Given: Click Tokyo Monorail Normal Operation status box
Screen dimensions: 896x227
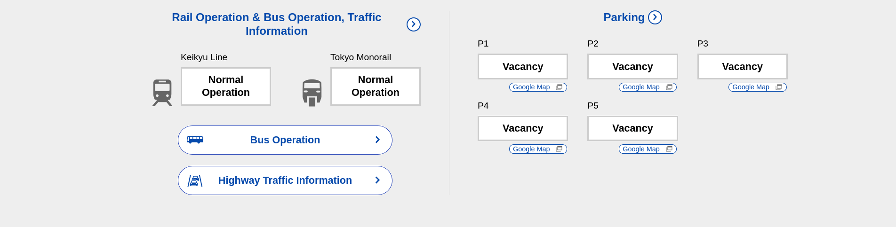Looking at the screenshot, I should 376,86.
